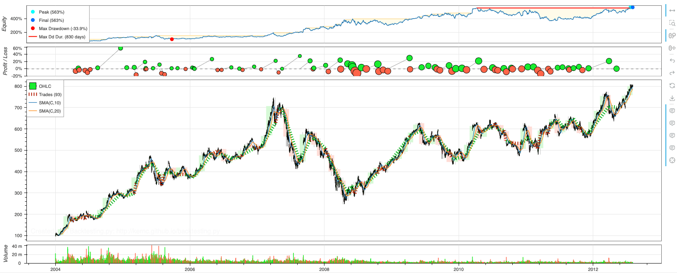Click the 2012 label on the time axis

click(593, 269)
